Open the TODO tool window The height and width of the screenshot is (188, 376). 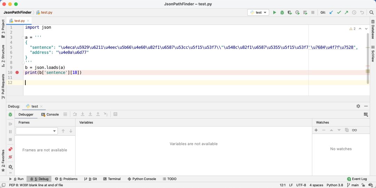170,179
